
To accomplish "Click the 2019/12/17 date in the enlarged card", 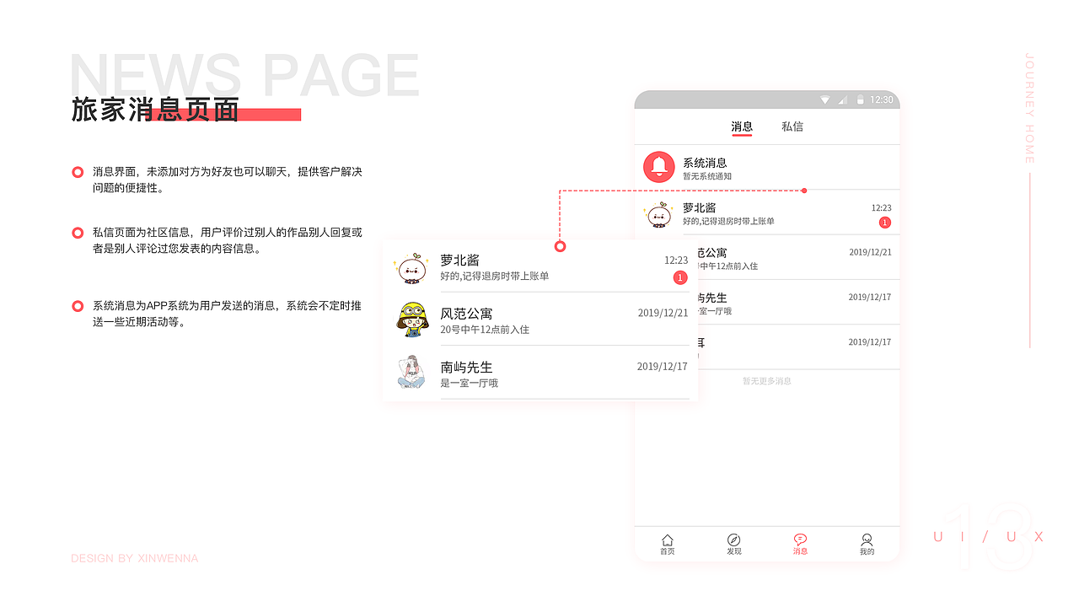I will pyautogui.click(x=663, y=367).
